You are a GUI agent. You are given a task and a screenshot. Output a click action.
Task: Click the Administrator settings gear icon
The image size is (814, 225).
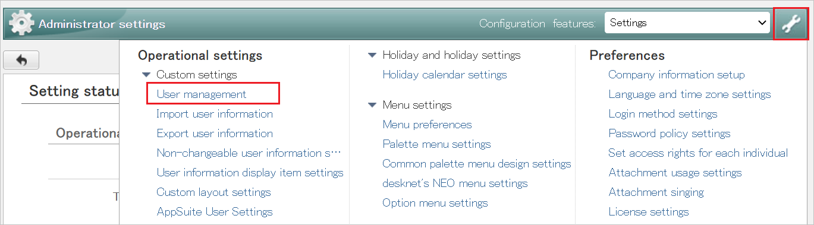21,24
